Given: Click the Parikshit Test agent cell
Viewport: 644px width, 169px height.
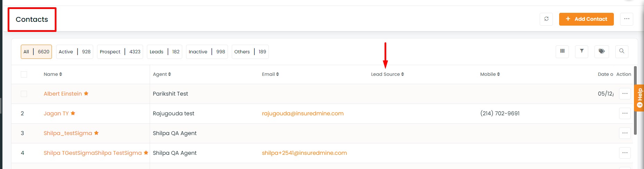Looking at the screenshot, I should 170,94.
